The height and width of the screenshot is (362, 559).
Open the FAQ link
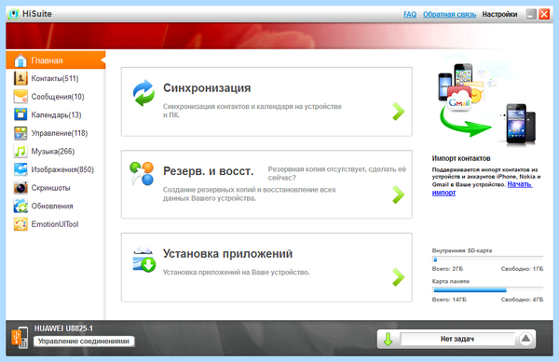click(x=410, y=14)
